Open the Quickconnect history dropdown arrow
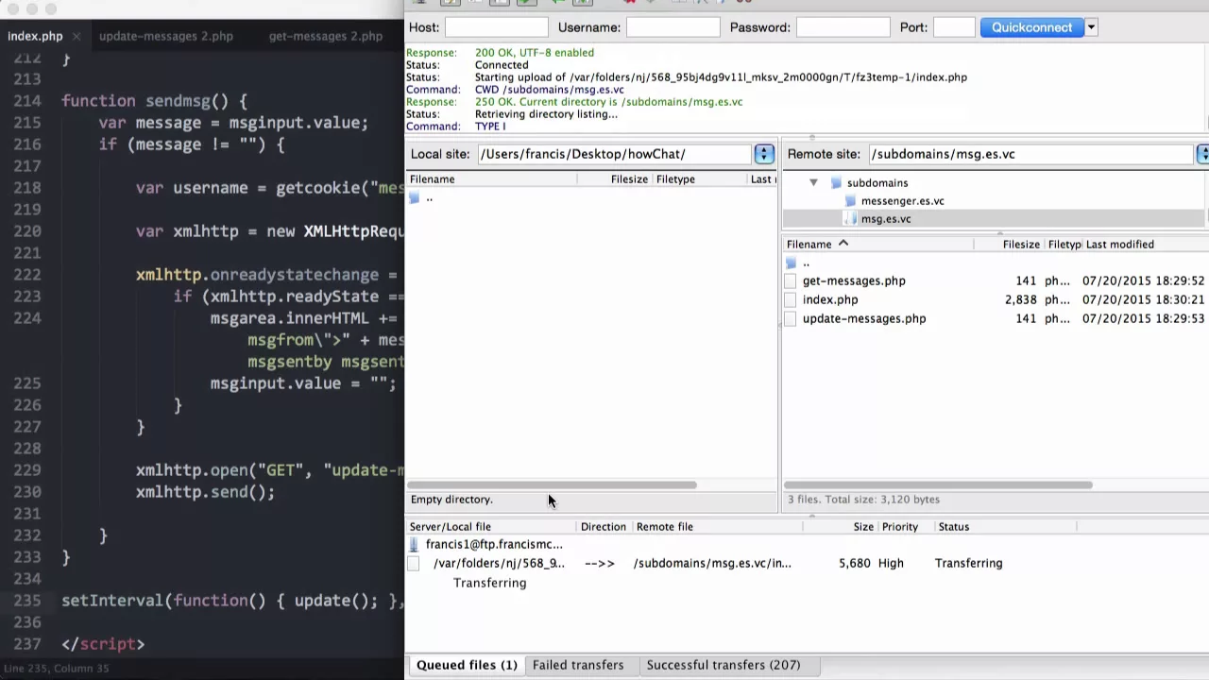The width and height of the screenshot is (1209, 680). 1091,27
